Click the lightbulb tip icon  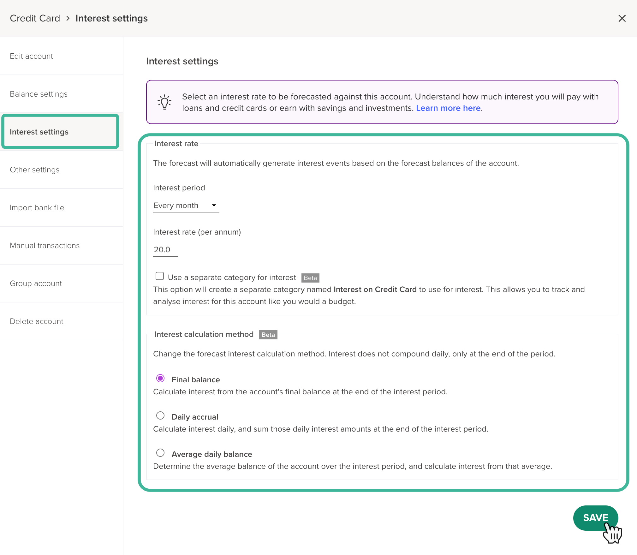tap(164, 102)
